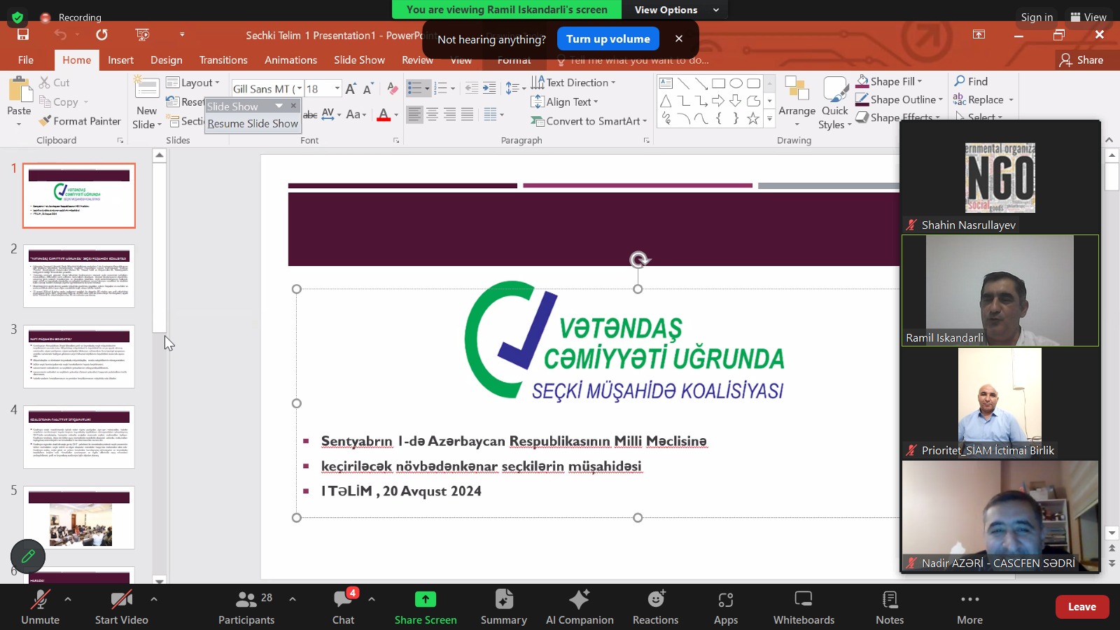1120x630 pixels.
Task: Switch to the Transitions ribbon tab
Action: (x=223, y=60)
